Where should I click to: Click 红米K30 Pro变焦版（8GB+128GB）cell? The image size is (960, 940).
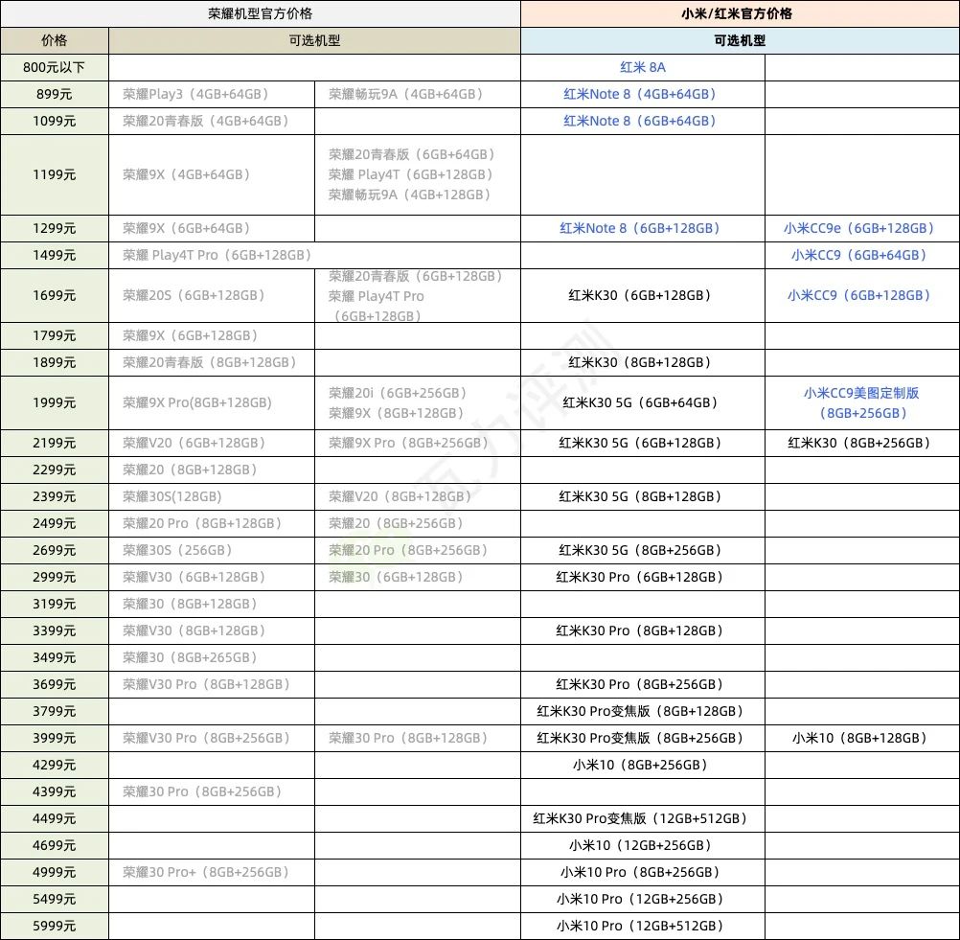click(x=643, y=712)
